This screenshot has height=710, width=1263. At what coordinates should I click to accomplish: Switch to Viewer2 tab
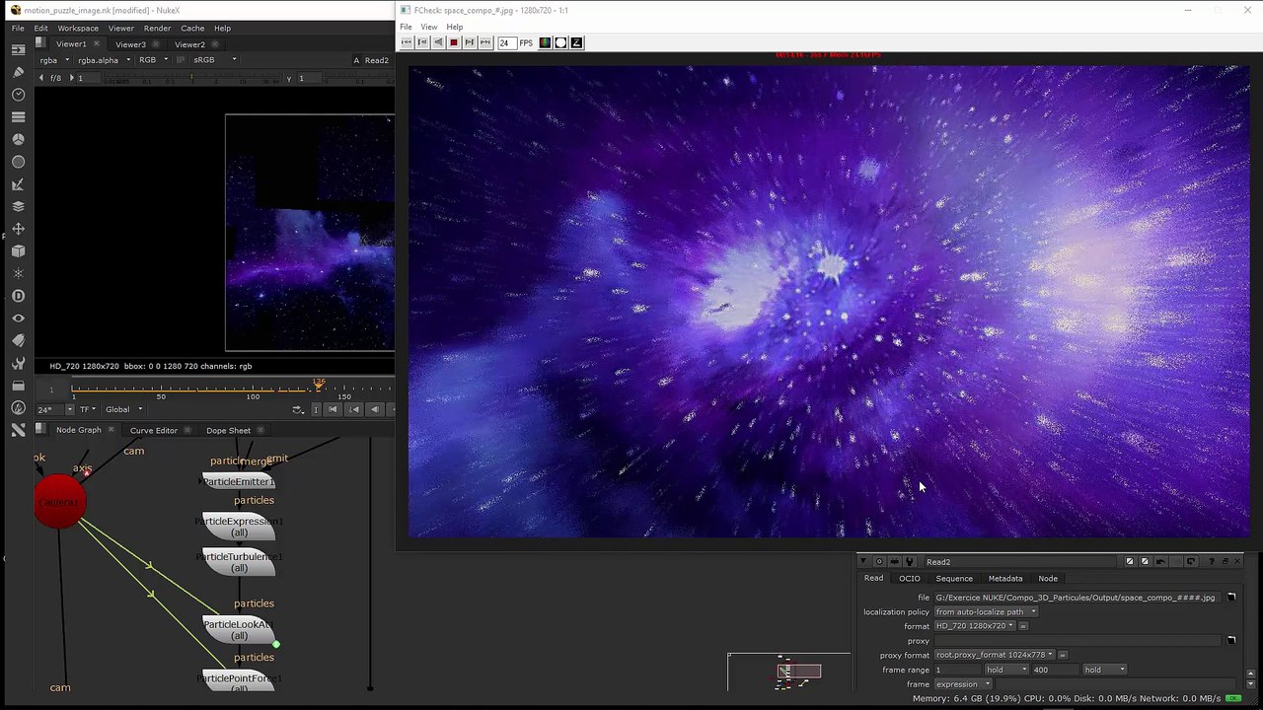189,44
